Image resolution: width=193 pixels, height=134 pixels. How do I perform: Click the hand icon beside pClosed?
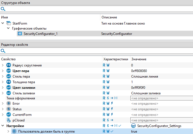point(8,120)
